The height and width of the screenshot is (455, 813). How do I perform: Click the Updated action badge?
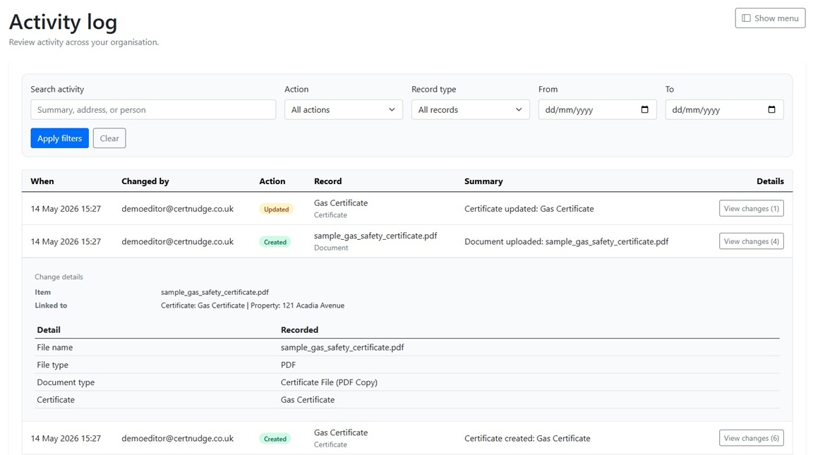[x=276, y=210]
